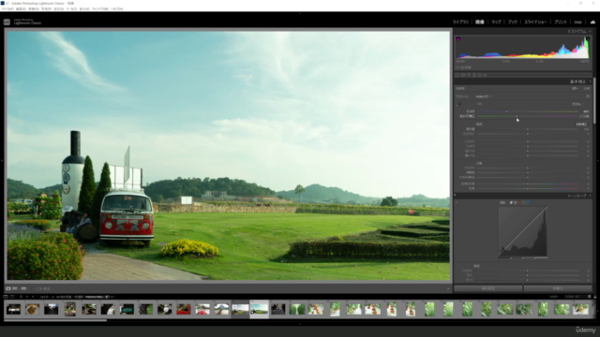Collapse the Histogram (ヒストグラム) panel
This screenshot has width=600, height=337.
pos(590,31)
